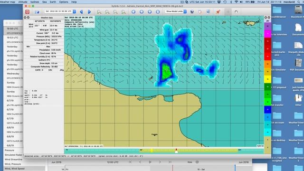Skip to last frame in background window
Image resolution: width=304 pixels, height=171 pixels.
click(170, 162)
